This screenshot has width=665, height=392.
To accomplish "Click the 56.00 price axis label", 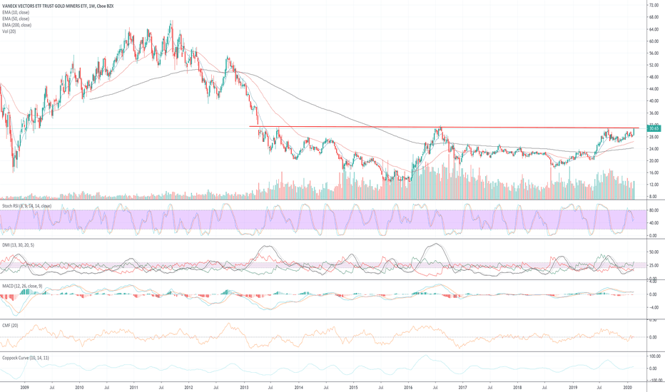I will click(654, 53).
